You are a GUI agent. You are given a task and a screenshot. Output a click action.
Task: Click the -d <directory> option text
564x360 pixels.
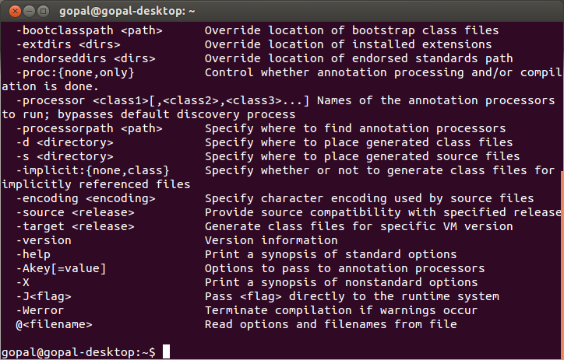tap(65, 142)
